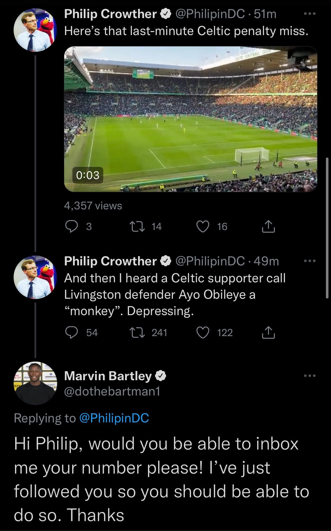Screen dimensions: 331x531
Task: Open more options on Marvin Bartley's reply
Action: 309,376
